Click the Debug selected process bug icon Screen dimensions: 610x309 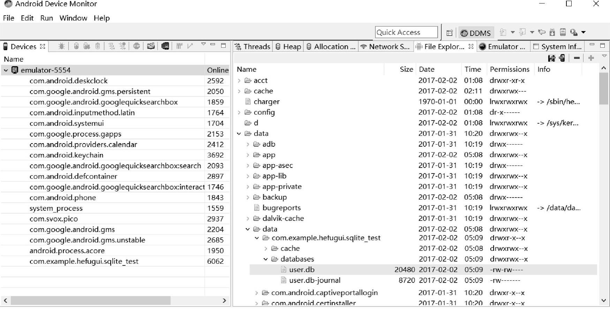61,46
